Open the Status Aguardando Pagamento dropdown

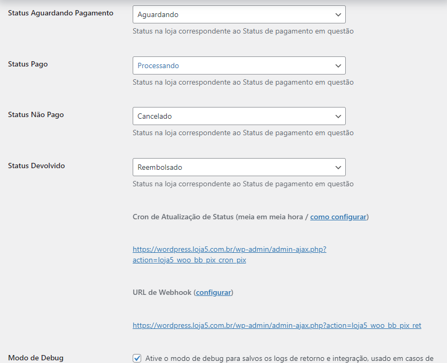pyautogui.click(x=239, y=14)
